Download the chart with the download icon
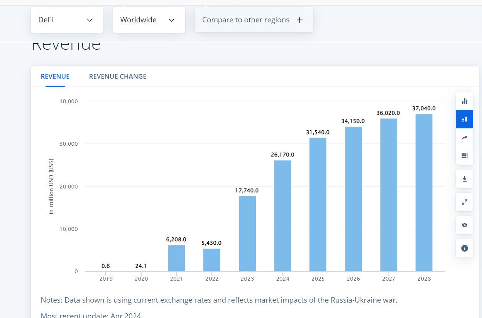 pyautogui.click(x=464, y=179)
